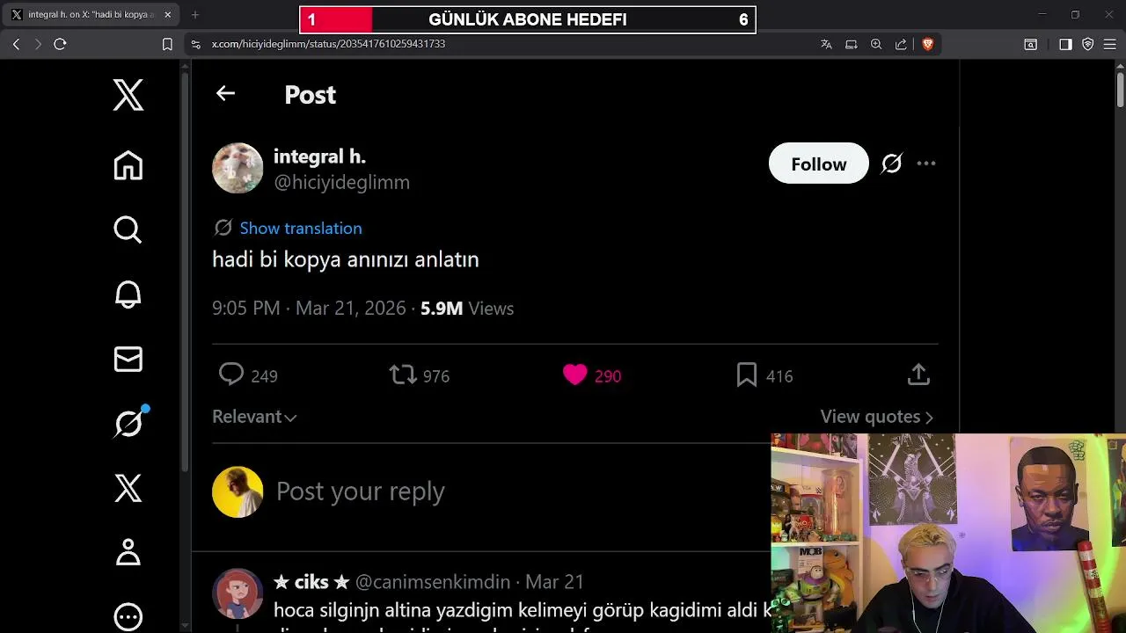This screenshot has width=1126, height=633.
Task: Toggle the bookmark on this post
Action: pos(747,375)
